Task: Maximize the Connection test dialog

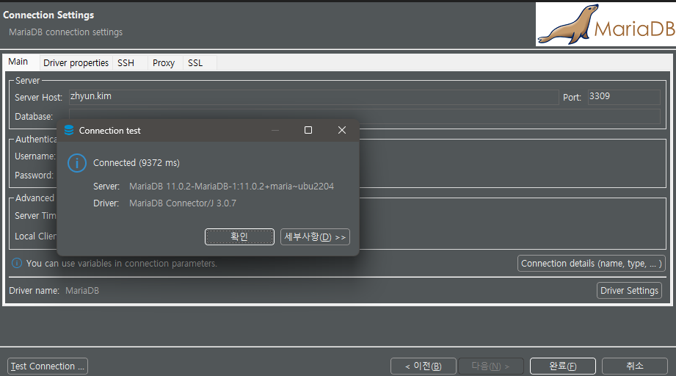Action: click(308, 130)
